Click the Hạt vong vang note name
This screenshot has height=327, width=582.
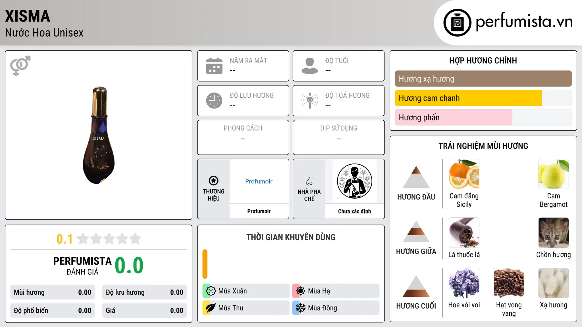(509, 309)
